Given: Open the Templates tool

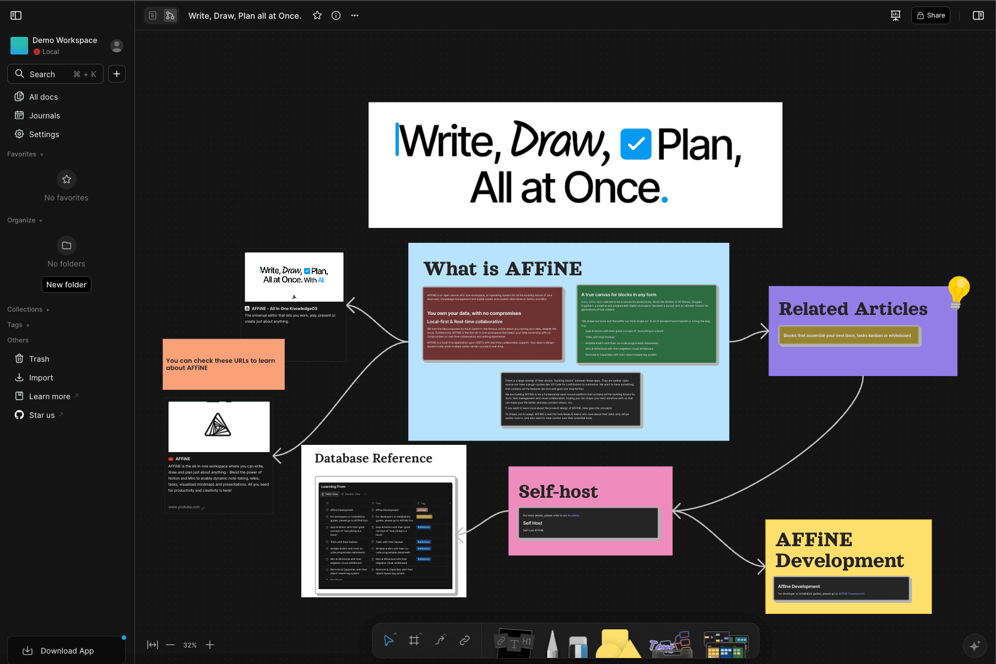Looking at the screenshot, I should [x=726, y=645].
